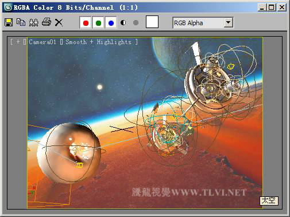Minimize the RGBA Color window
The width and height of the screenshot is (290, 217).
[262, 7]
